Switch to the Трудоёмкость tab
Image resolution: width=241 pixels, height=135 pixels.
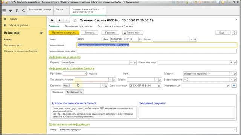click(x=74, y=92)
